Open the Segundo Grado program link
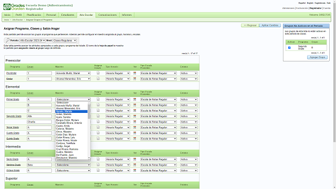The width and height of the screenshot is (336, 189). click(14, 116)
